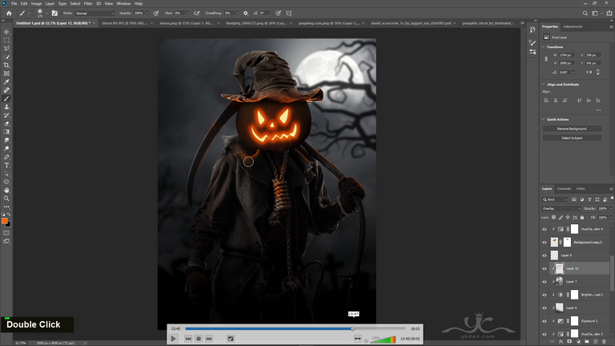Click the Remove Background button
This screenshot has height=346, width=615.
[572, 129]
